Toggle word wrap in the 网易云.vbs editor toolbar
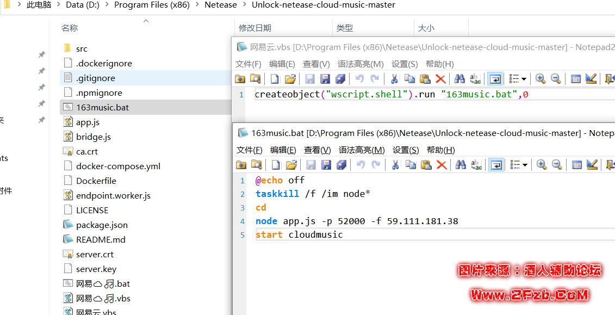Image resolution: width=615 pixels, height=315 pixels. coord(495,79)
